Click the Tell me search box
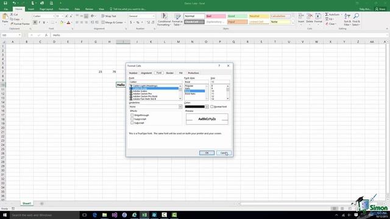 point(127,9)
